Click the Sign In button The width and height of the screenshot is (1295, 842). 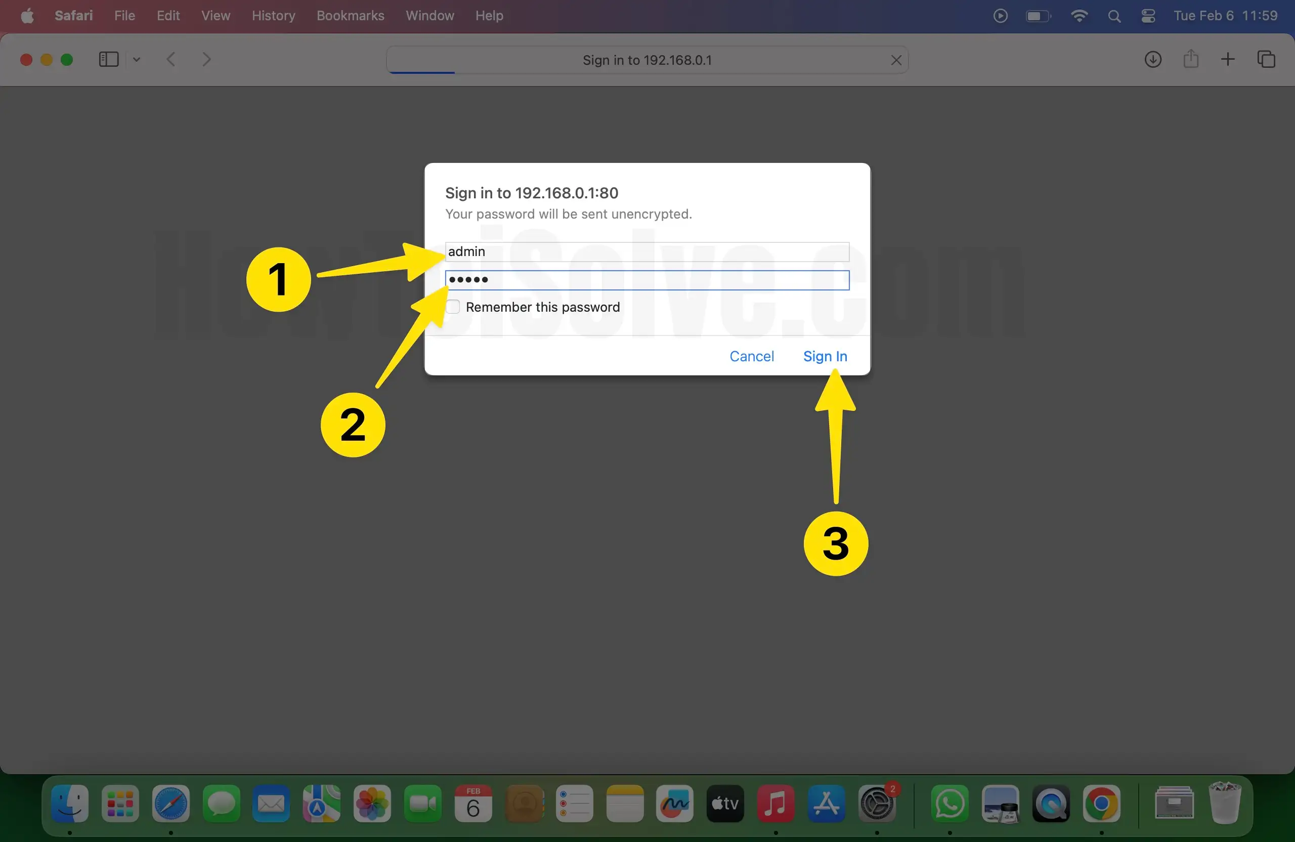tap(825, 357)
